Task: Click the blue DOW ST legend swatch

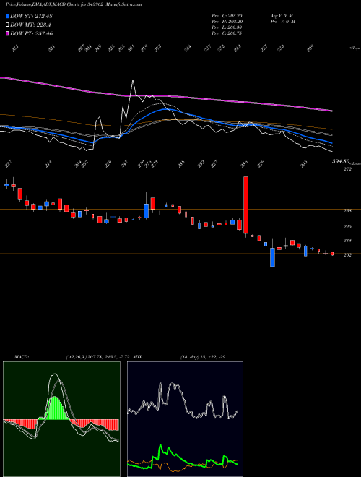Action: coord(8,16)
